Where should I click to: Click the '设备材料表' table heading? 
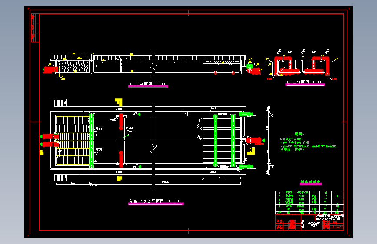coord(310,181)
